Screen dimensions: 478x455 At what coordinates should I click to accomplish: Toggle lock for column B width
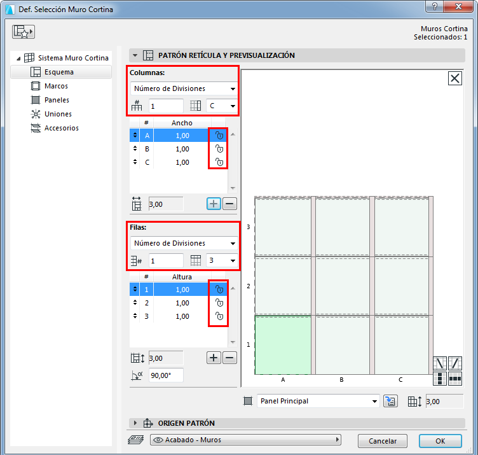219,149
